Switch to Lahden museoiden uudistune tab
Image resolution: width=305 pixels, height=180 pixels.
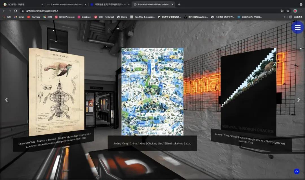pos(66,4)
